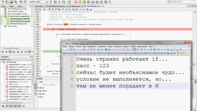Pause the debugger with orange button
Image resolution: width=197 pixels, height=111 pixels.
pos(80,2)
